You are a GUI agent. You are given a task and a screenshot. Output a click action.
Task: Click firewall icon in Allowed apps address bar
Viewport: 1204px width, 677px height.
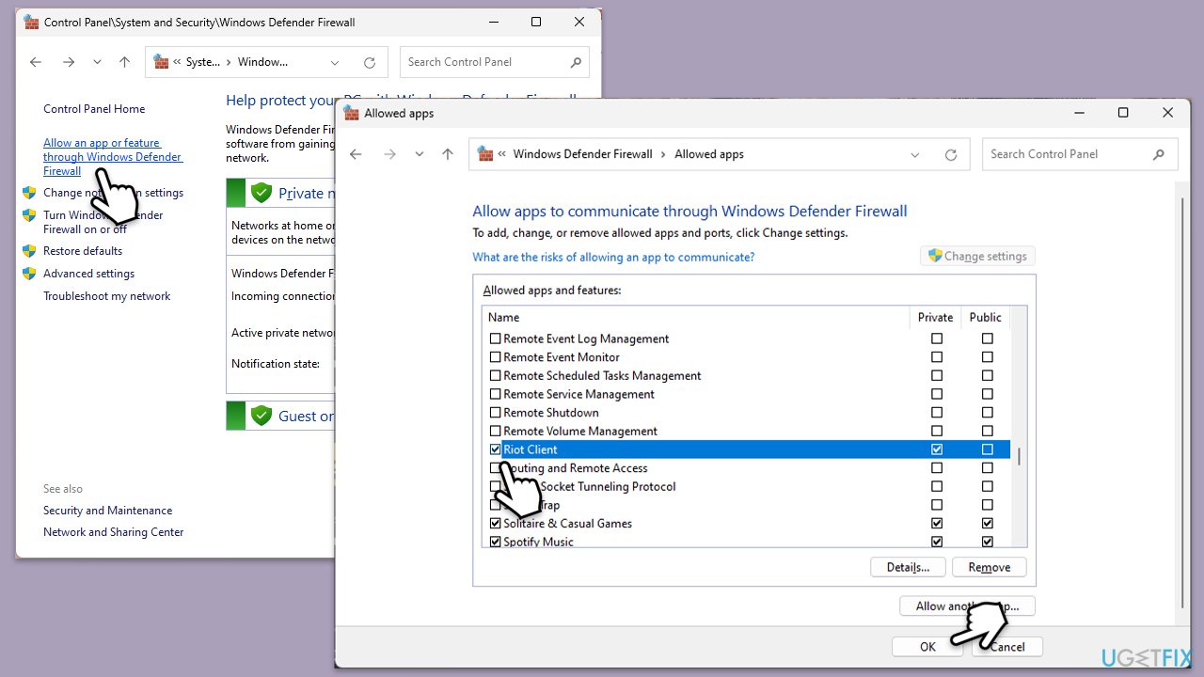click(x=485, y=154)
